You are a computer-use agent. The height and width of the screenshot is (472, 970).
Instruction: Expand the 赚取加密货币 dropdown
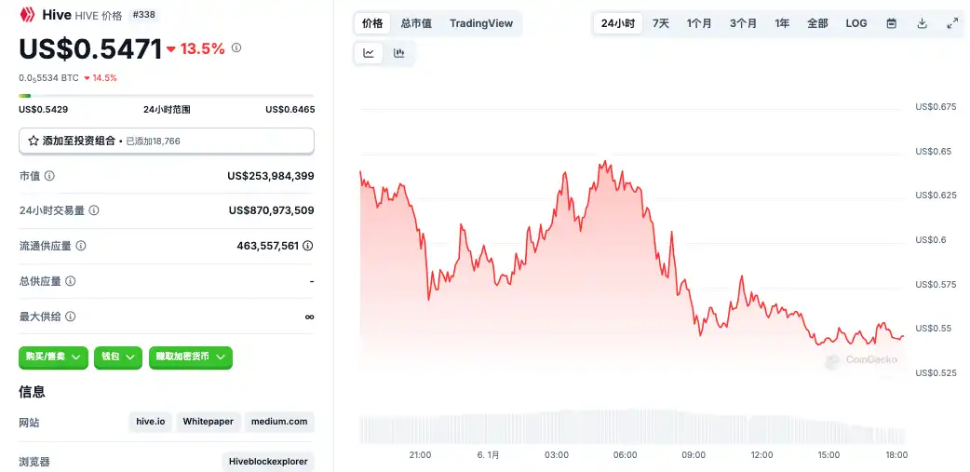click(190, 357)
